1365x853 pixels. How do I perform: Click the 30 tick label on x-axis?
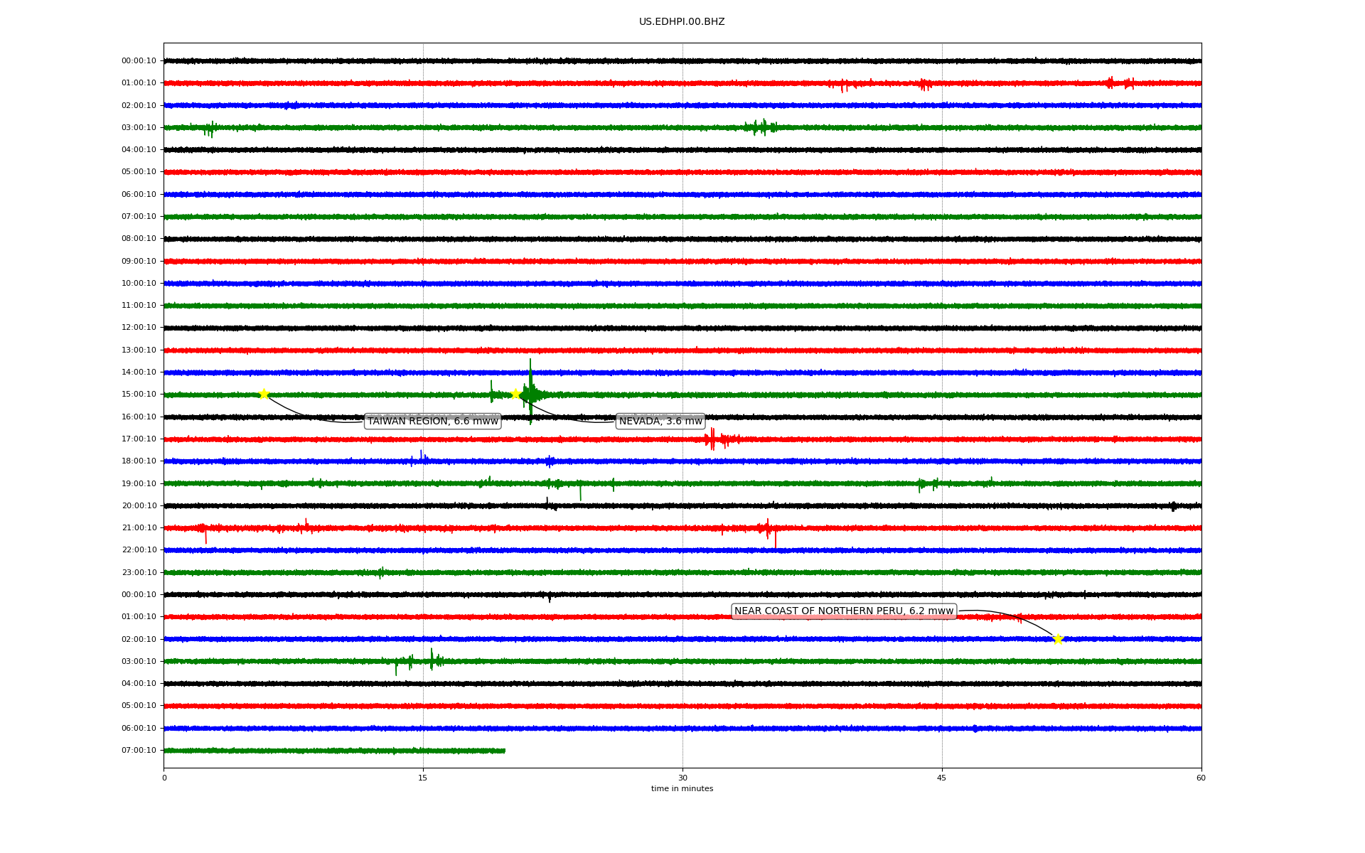(682, 778)
